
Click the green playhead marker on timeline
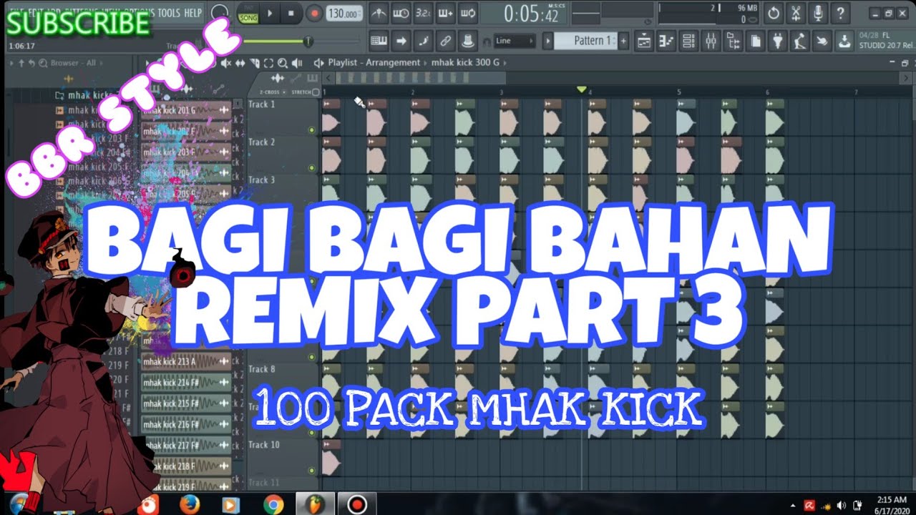click(x=582, y=89)
